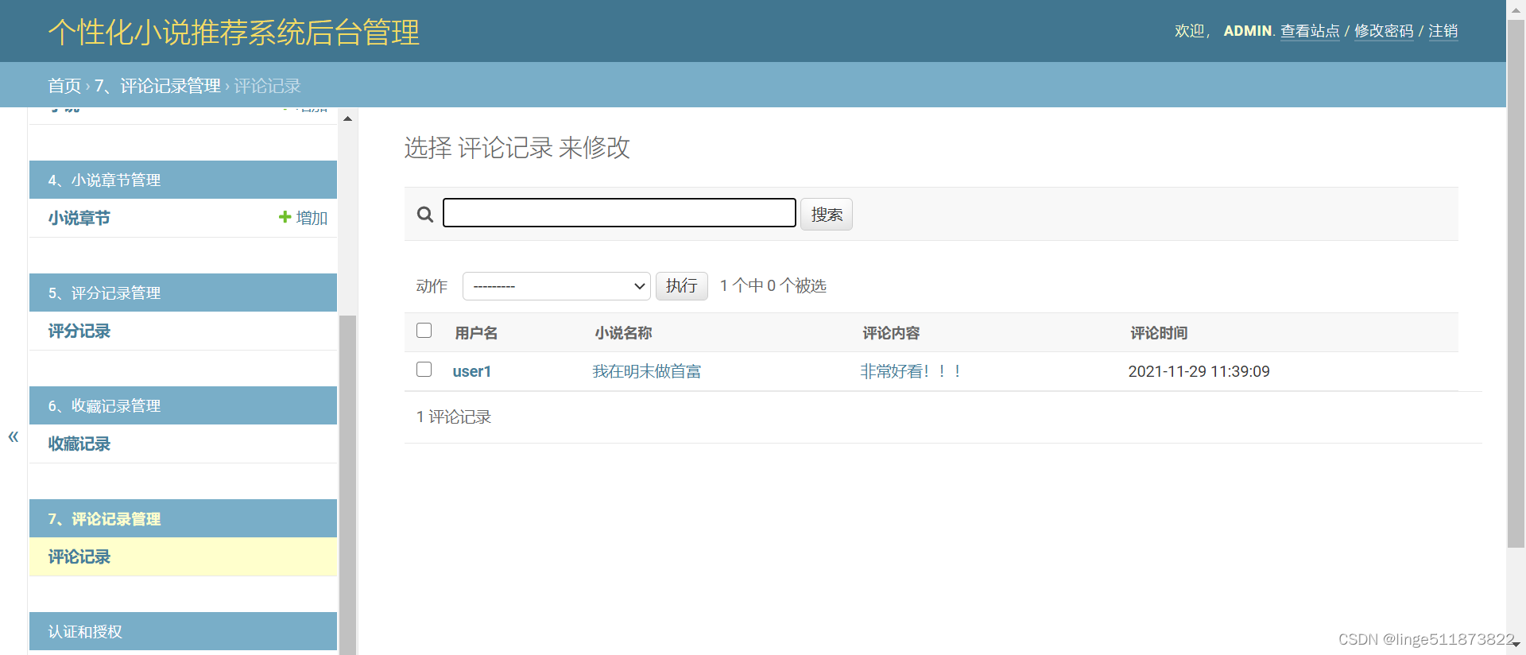
Task: Tick the select-all checkbox in table header
Action: 424,330
